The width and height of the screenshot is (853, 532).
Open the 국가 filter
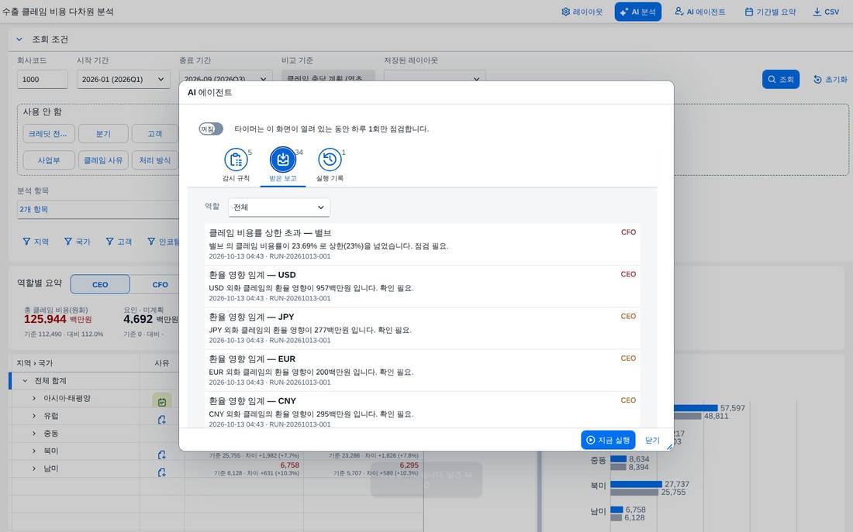pos(78,242)
